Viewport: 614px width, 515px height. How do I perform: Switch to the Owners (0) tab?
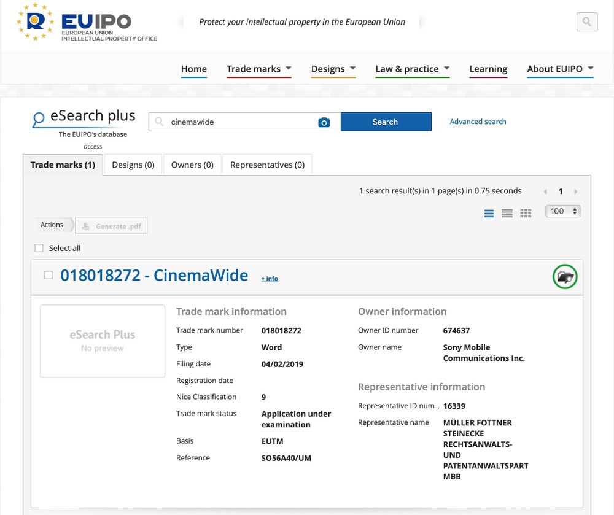[x=192, y=165]
